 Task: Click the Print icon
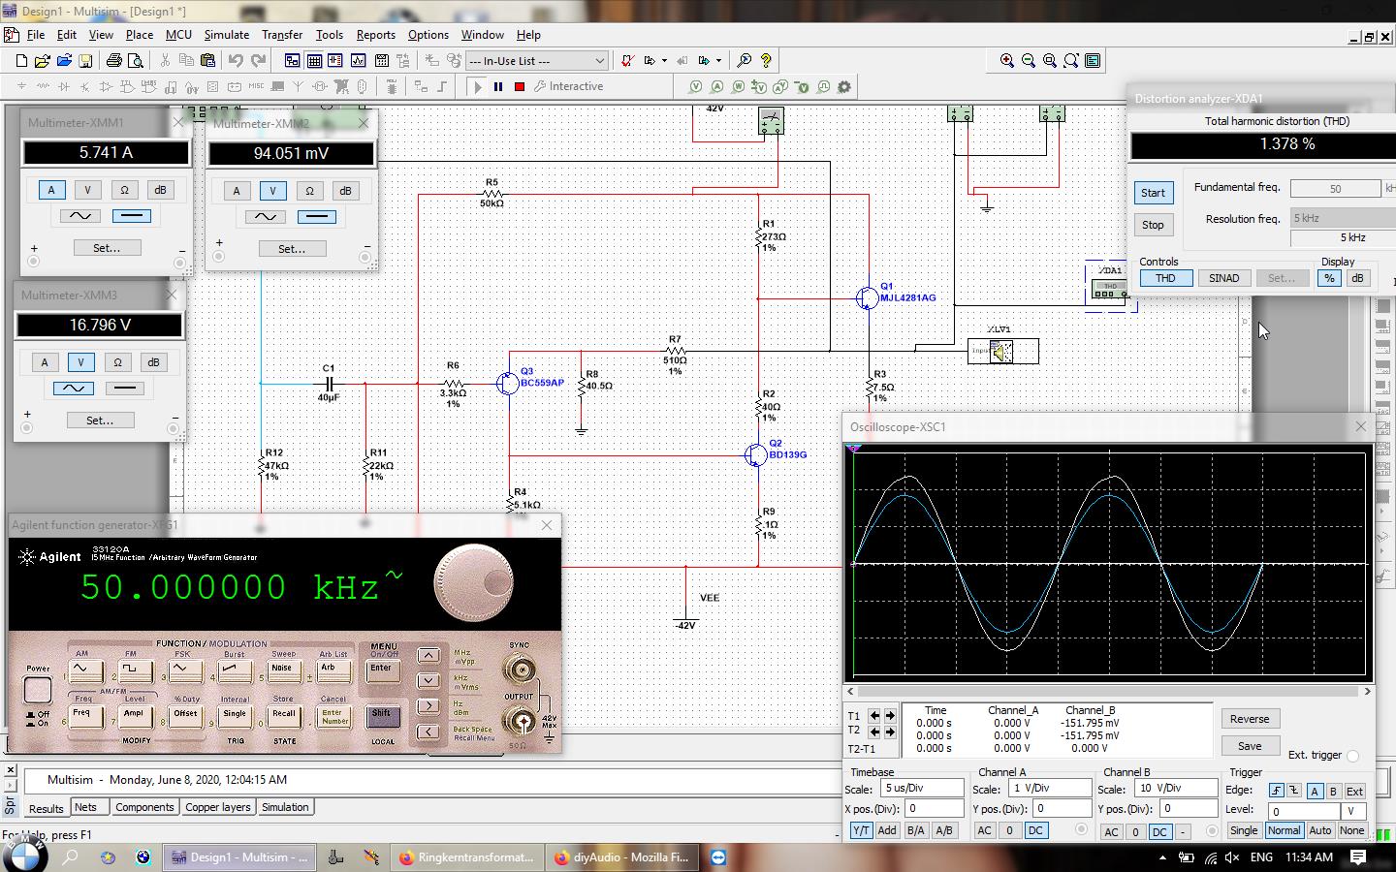(114, 60)
